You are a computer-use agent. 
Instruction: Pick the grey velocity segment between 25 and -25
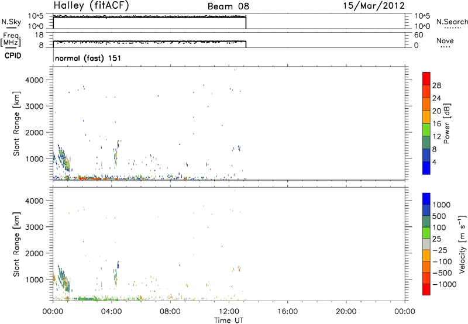426,244
